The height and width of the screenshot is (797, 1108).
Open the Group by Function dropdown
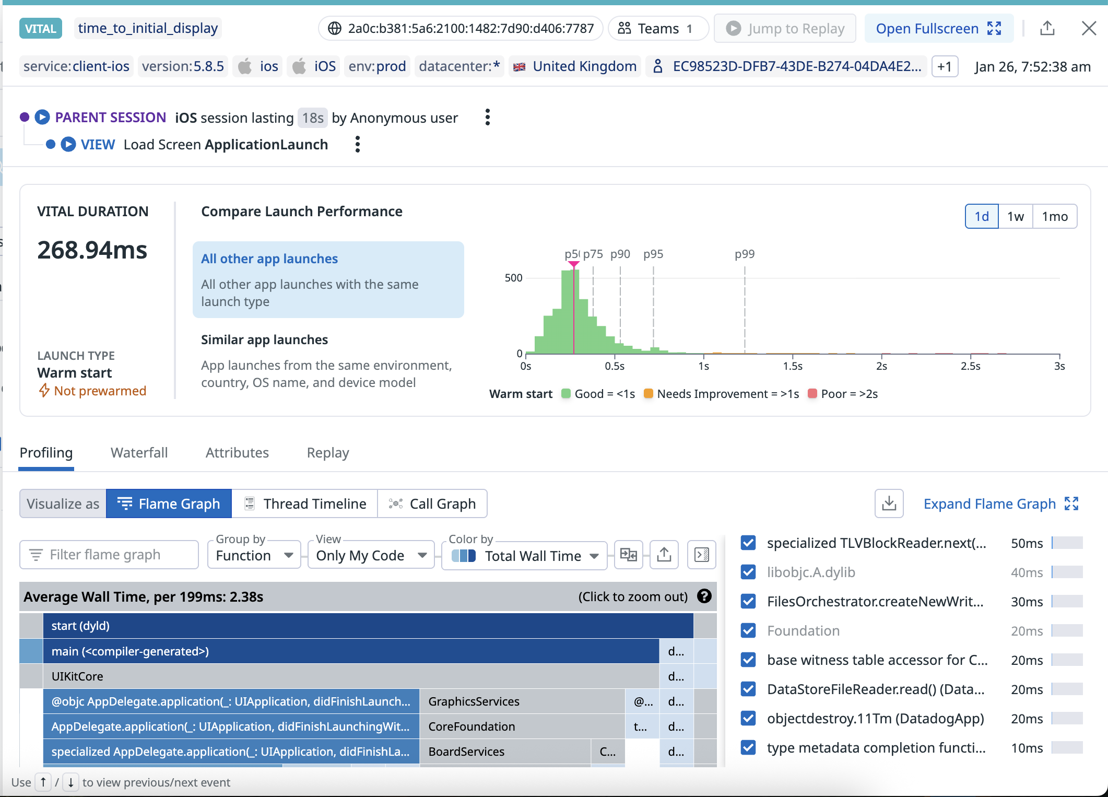point(254,556)
